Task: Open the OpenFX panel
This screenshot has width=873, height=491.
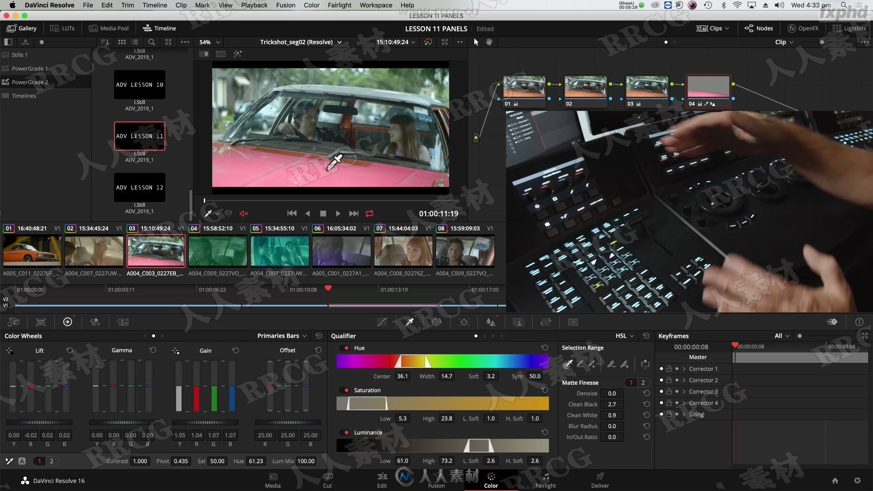Action: click(x=803, y=28)
